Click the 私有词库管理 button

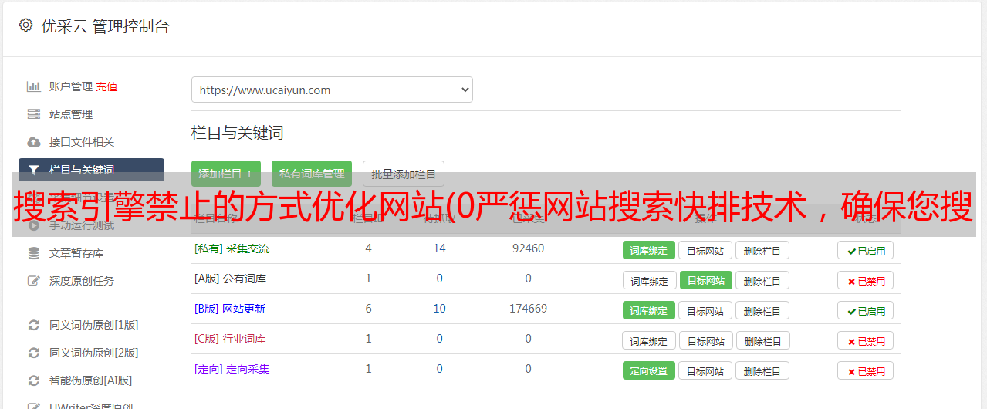(312, 174)
